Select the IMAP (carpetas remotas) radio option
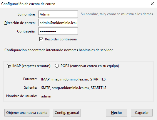The image size is (157, 120). click(x=9, y=66)
